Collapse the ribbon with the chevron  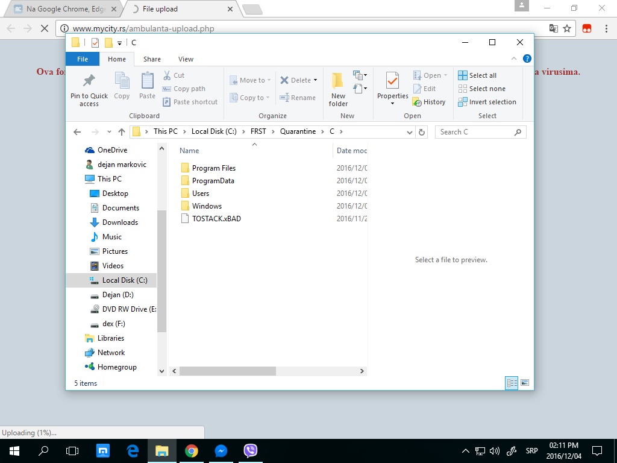[514, 59]
